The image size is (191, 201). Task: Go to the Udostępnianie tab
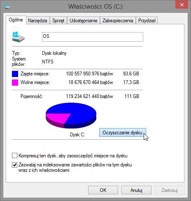click(x=84, y=21)
